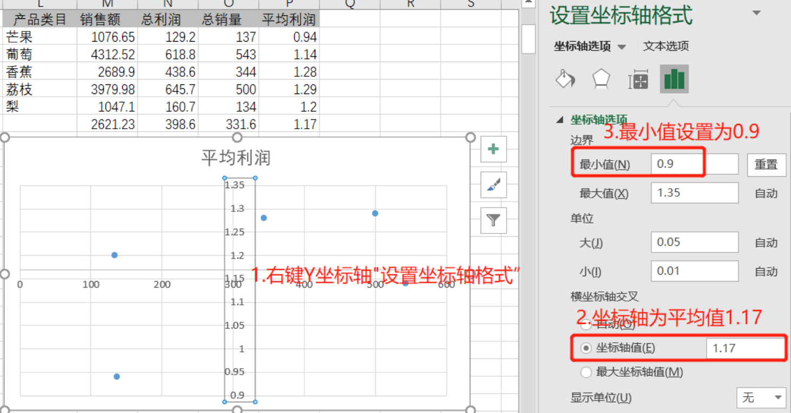Select the average cell 2621.23
Viewport: 791px width, 413px height.
coord(107,124)
